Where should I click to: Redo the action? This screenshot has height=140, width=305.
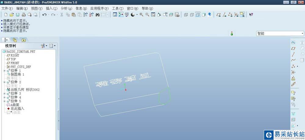(53, 15)
